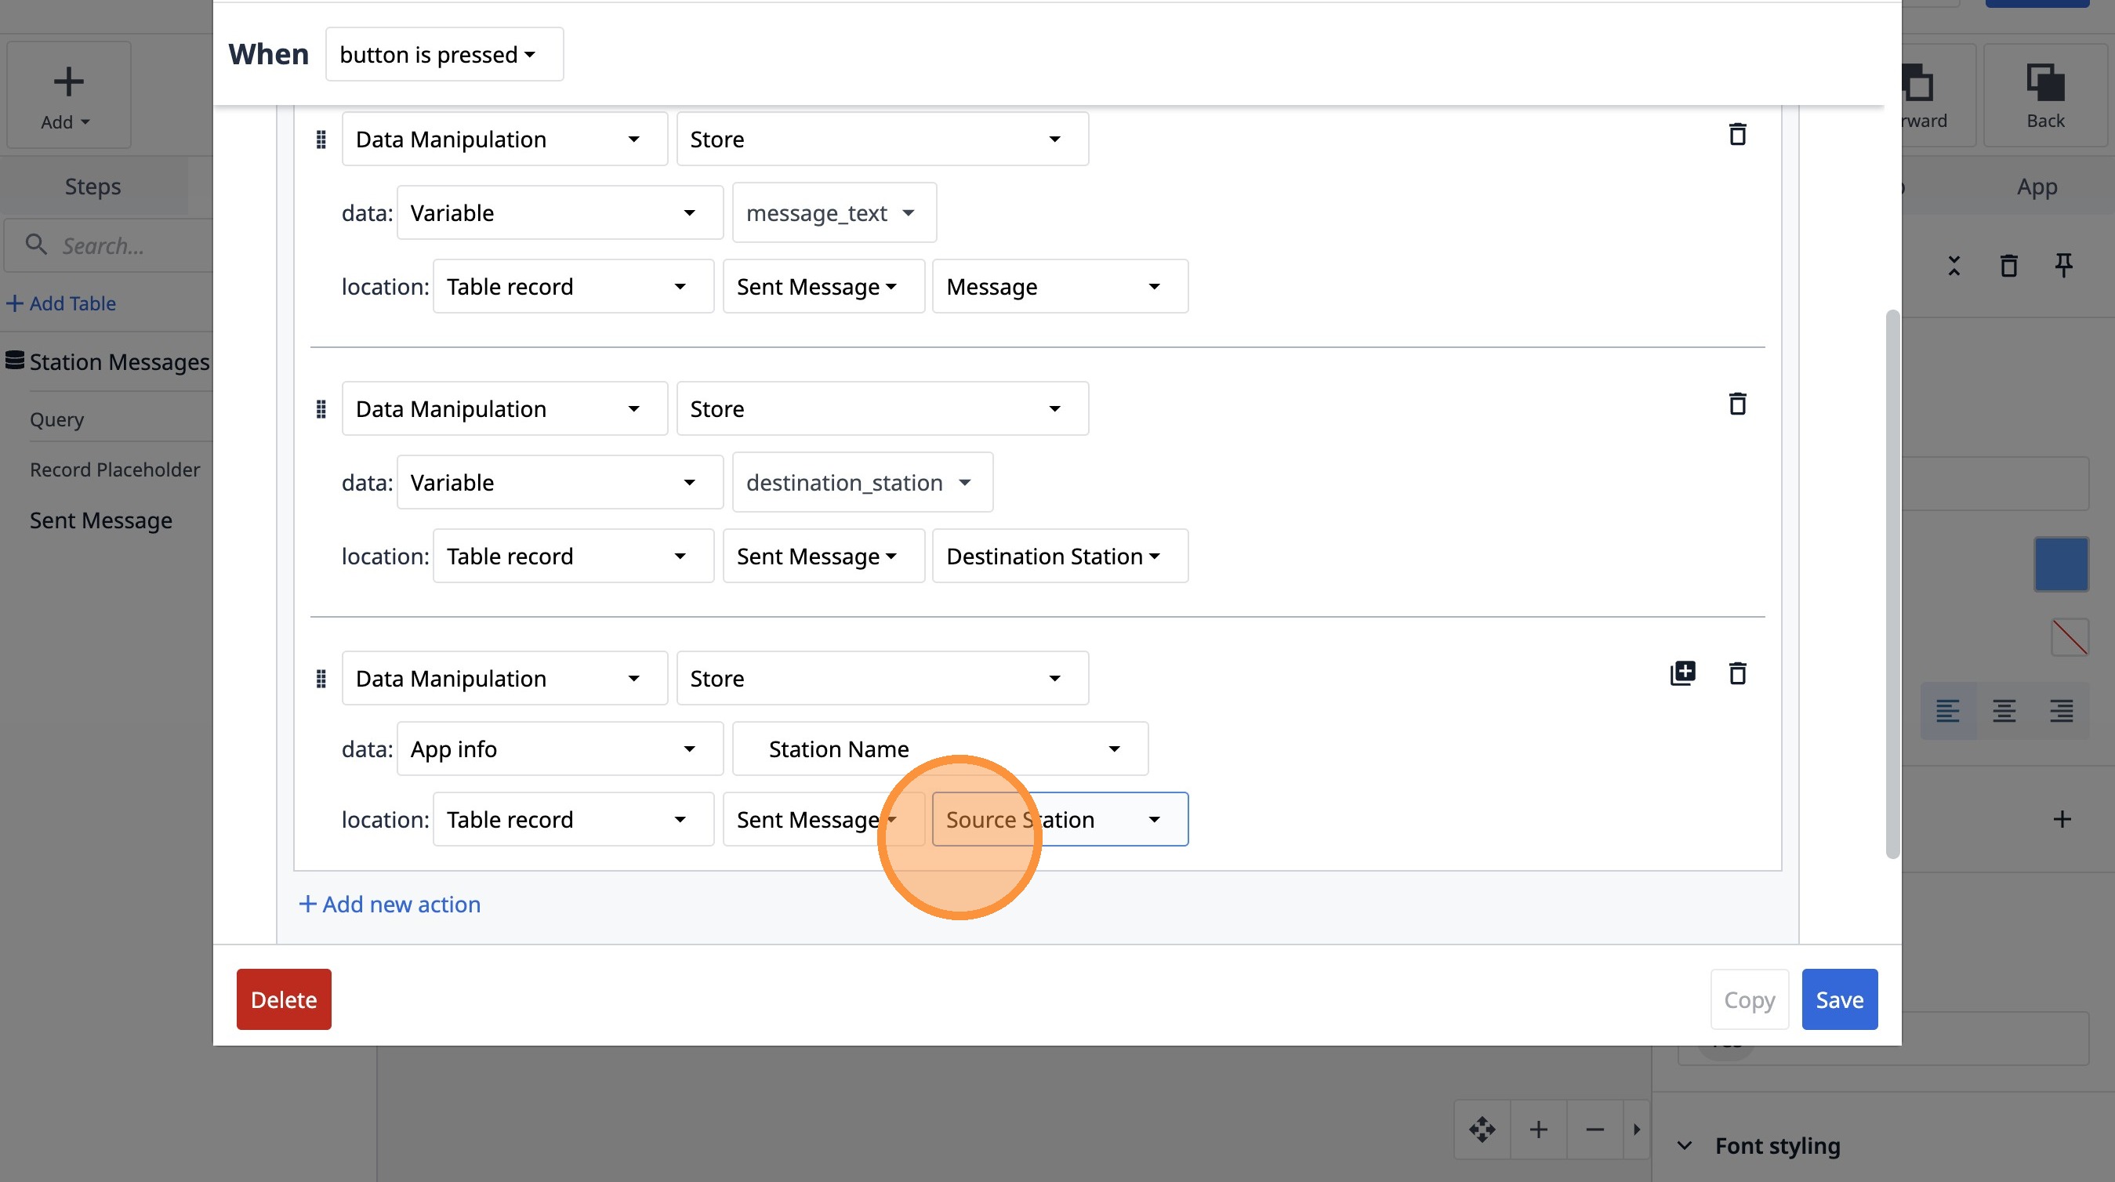Click the Send to Back icon
Screen dimensions: 2115x1182
[2044, 95]
